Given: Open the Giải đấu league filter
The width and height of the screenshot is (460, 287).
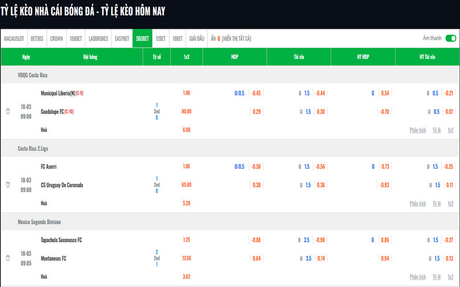Looking at the screenshot, I should (x=197, y=38).
